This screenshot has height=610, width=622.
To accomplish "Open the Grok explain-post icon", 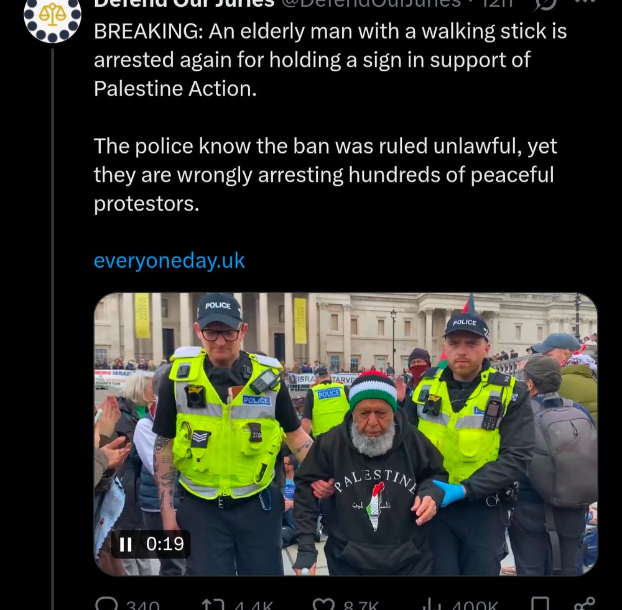I will pyautogui.click(x=545, y=4).
